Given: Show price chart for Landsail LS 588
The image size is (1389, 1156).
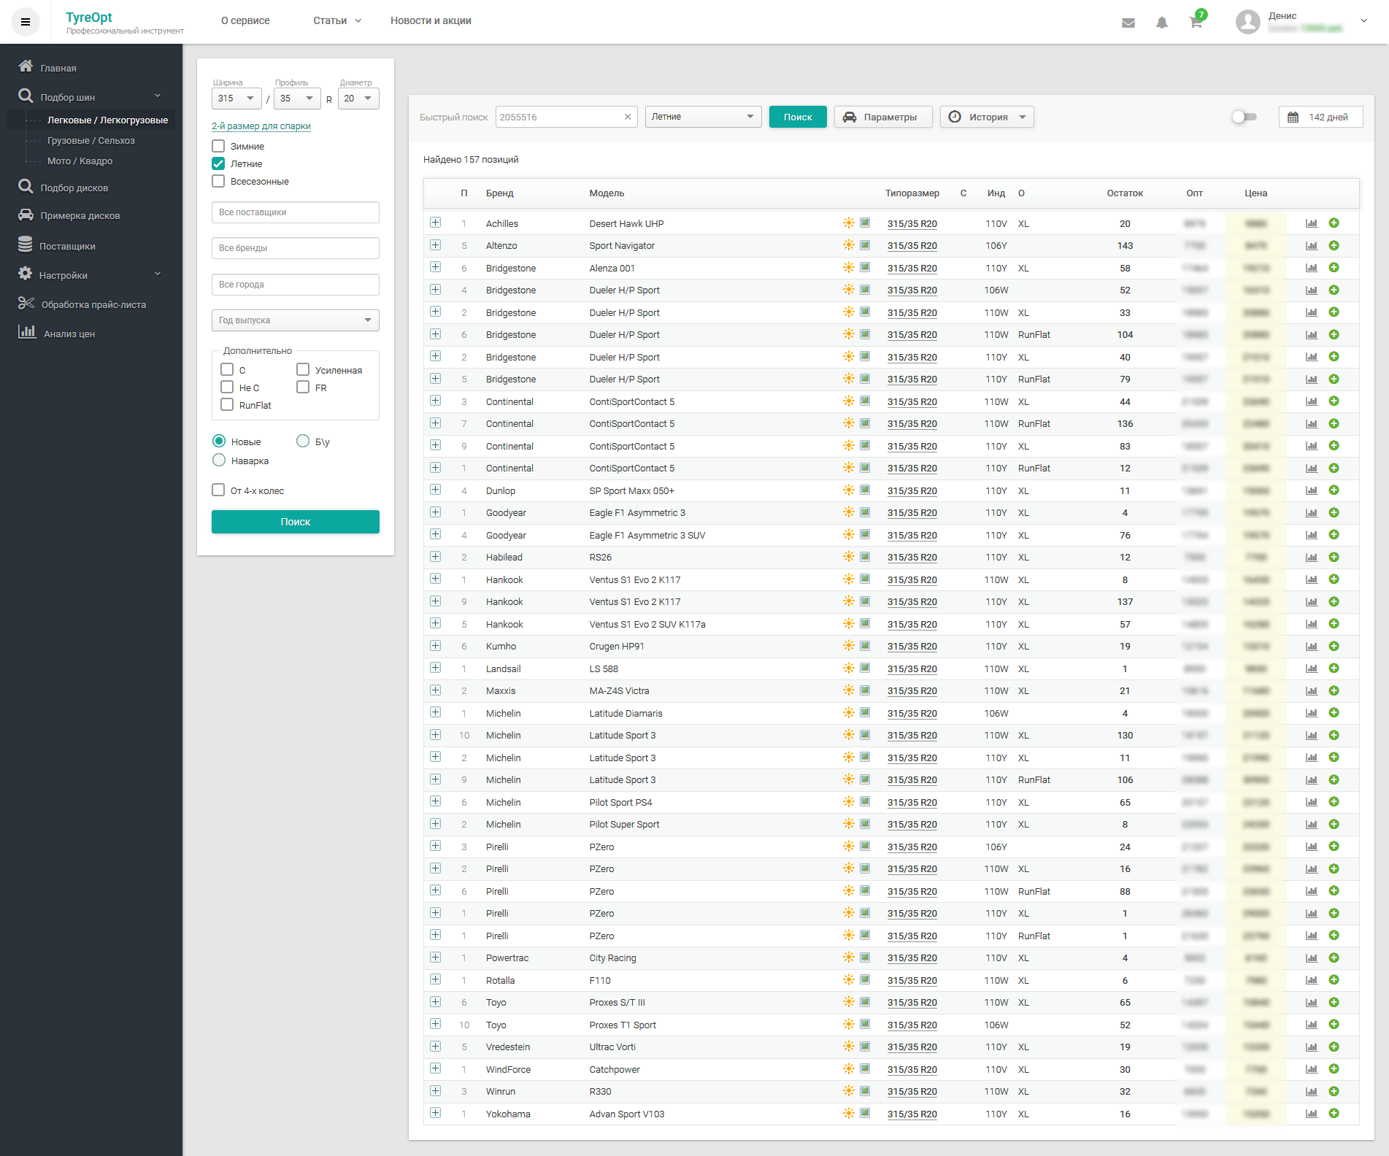Looking at the screenshot, I should pyautogui.click(x=1312, y=668).
